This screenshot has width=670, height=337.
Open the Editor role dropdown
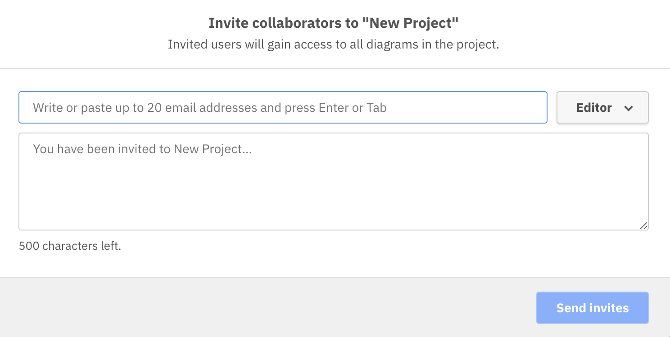(602, 108)
